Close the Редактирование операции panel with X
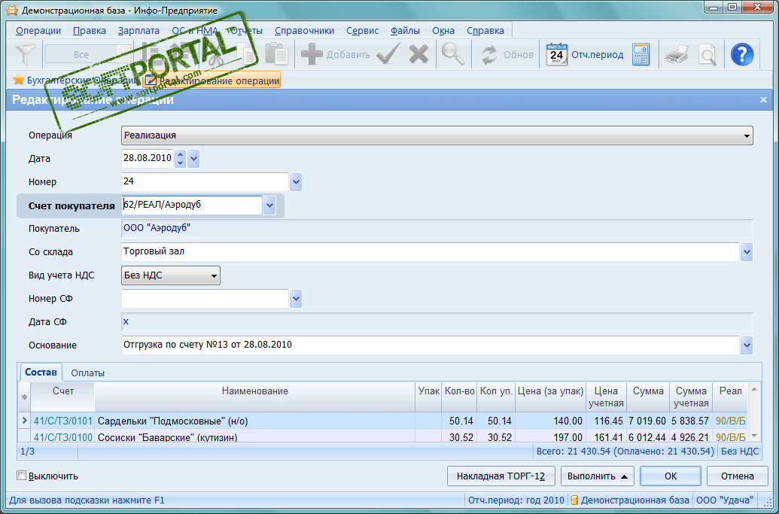Screen dimensions: 779x514 tap(764, 100)
